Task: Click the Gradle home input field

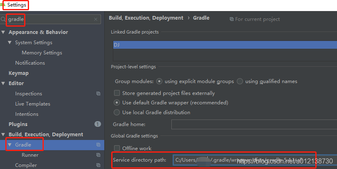Action: click(x=254, y=124)
